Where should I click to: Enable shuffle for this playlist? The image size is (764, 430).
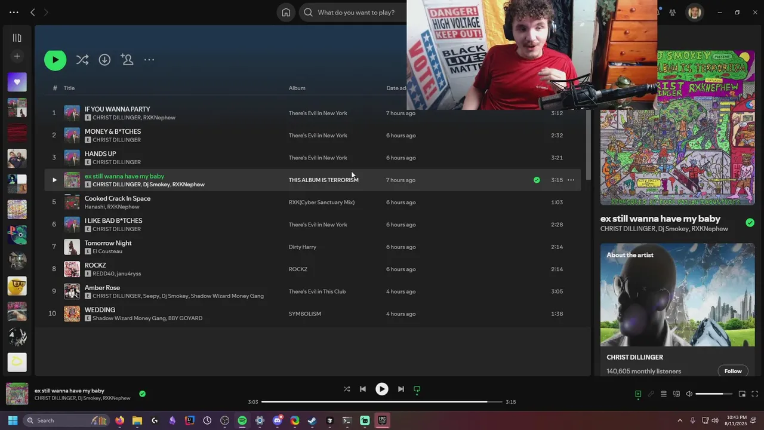tap(82, 60)
